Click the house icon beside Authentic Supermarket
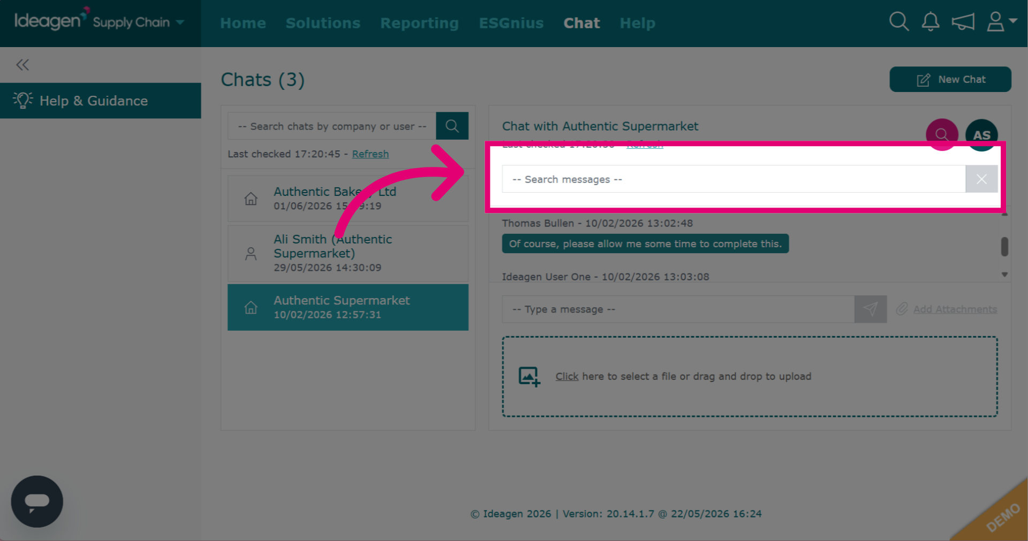The image size is (1028, 541). click(x=251, y=308)
